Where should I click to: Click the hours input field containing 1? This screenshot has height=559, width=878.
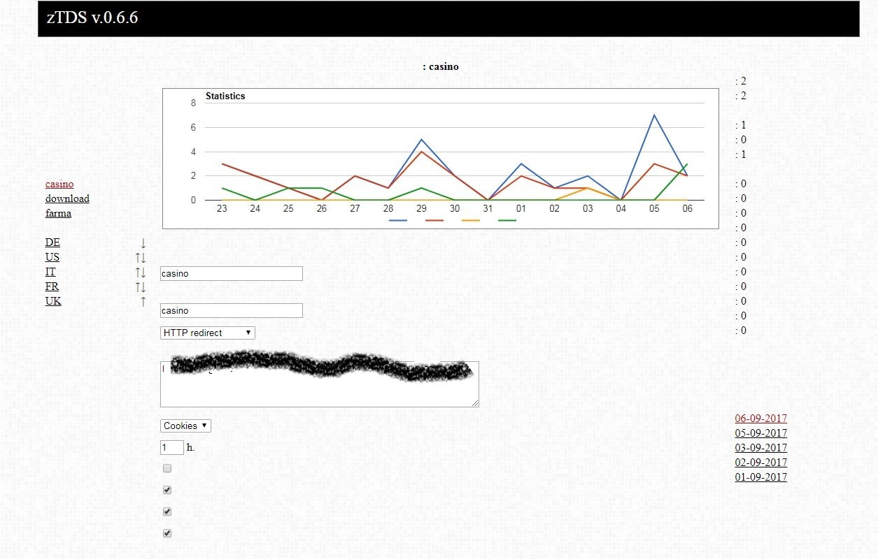(x=171, y=447)
